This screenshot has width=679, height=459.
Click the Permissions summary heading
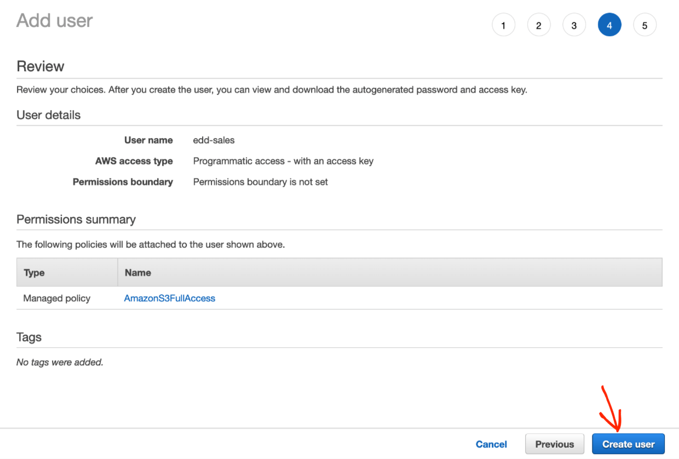(76, 219)
